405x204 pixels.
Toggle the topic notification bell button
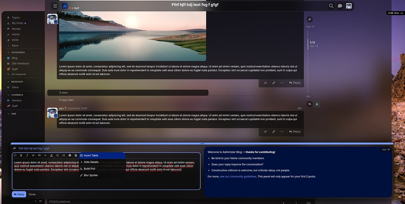click(317, 104)
